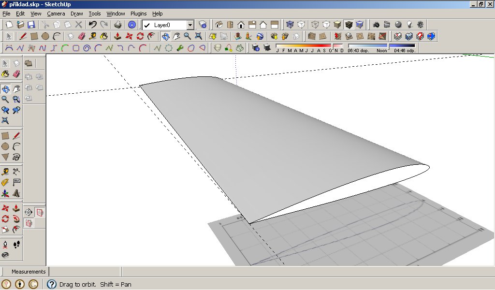Choose the Push/Pull tool
The width and height of the screenshot is (495, 290).
point(117,36)
